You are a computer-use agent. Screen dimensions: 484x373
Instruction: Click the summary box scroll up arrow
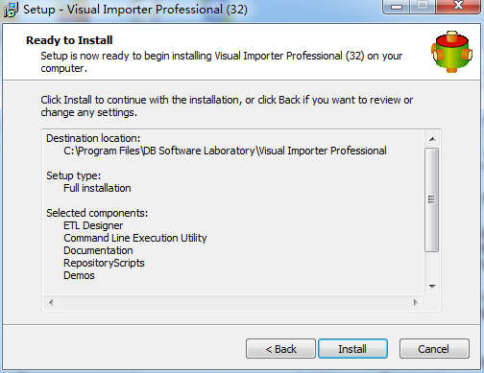432,139
